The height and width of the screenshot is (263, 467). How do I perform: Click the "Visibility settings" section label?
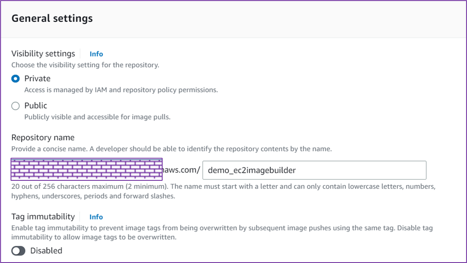pos(43,54)
